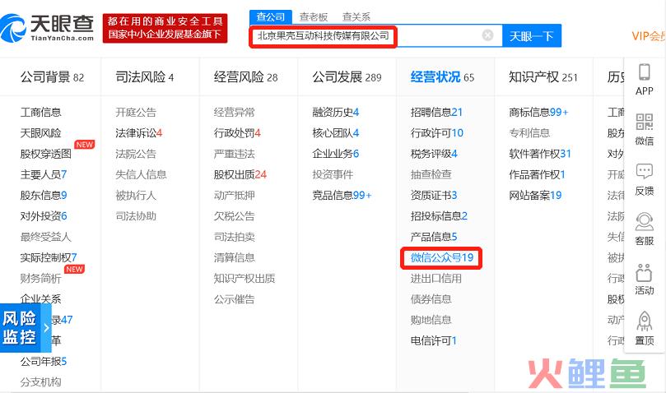
Task: Select 司法风险 4 category heading
Action: 145,77
